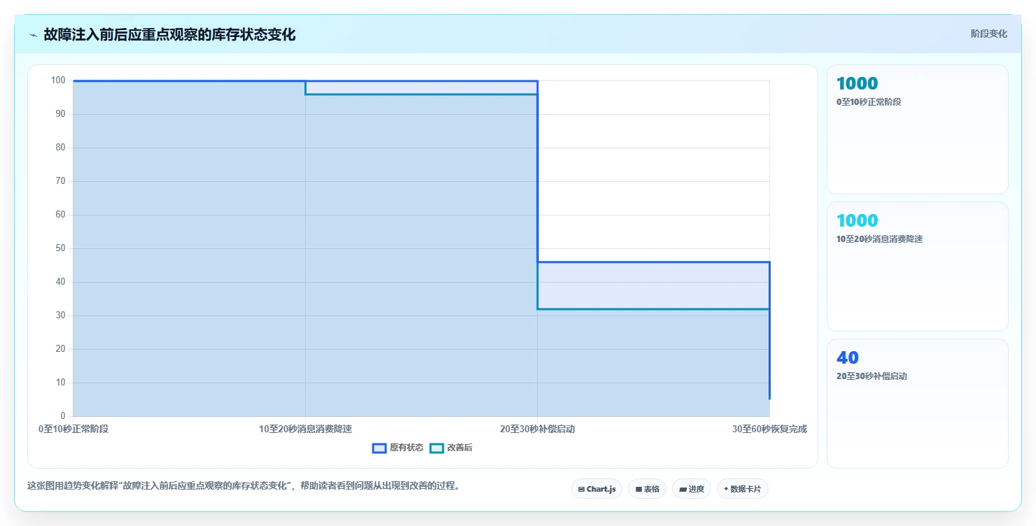Click x-axis label 10至20秒消息消费降速

305,429
